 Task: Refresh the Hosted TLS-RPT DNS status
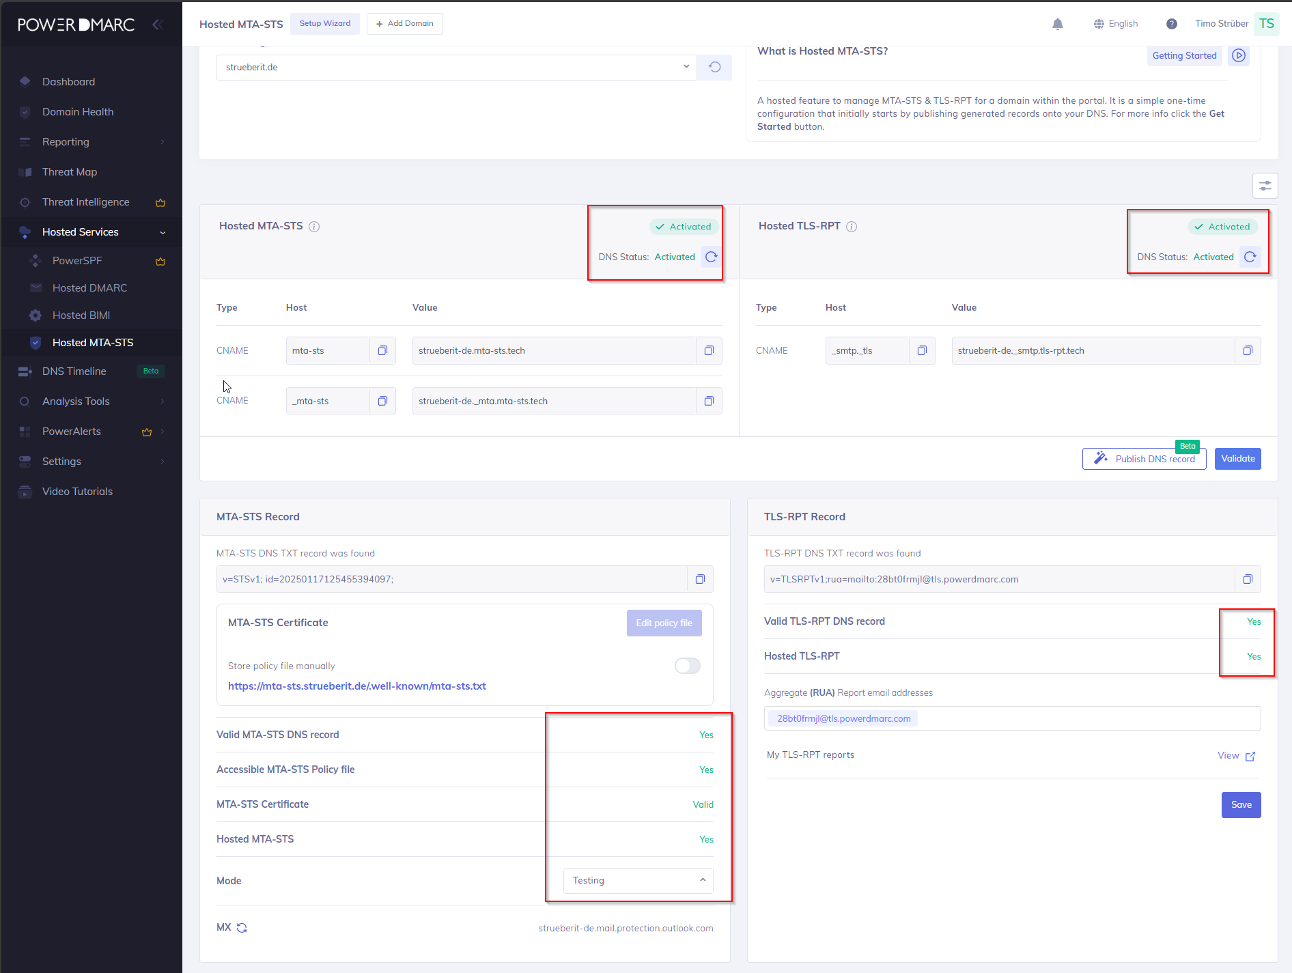tap(1250, 257)
